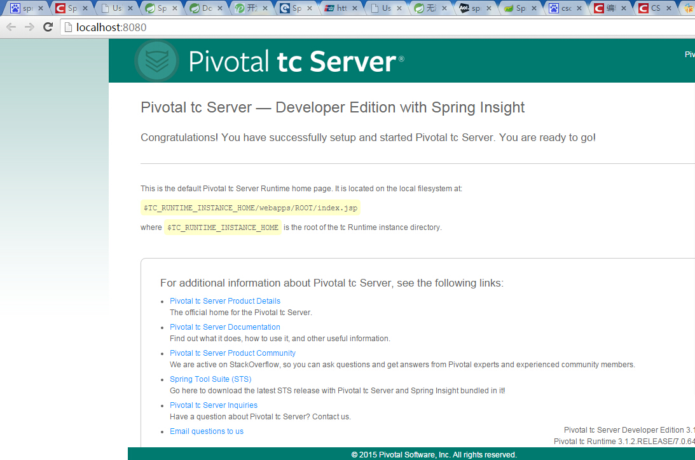This screenshot has height=460, width=695.
Task: Close the UnionPay 'htt' tab
Action: [x=355, y=8]
